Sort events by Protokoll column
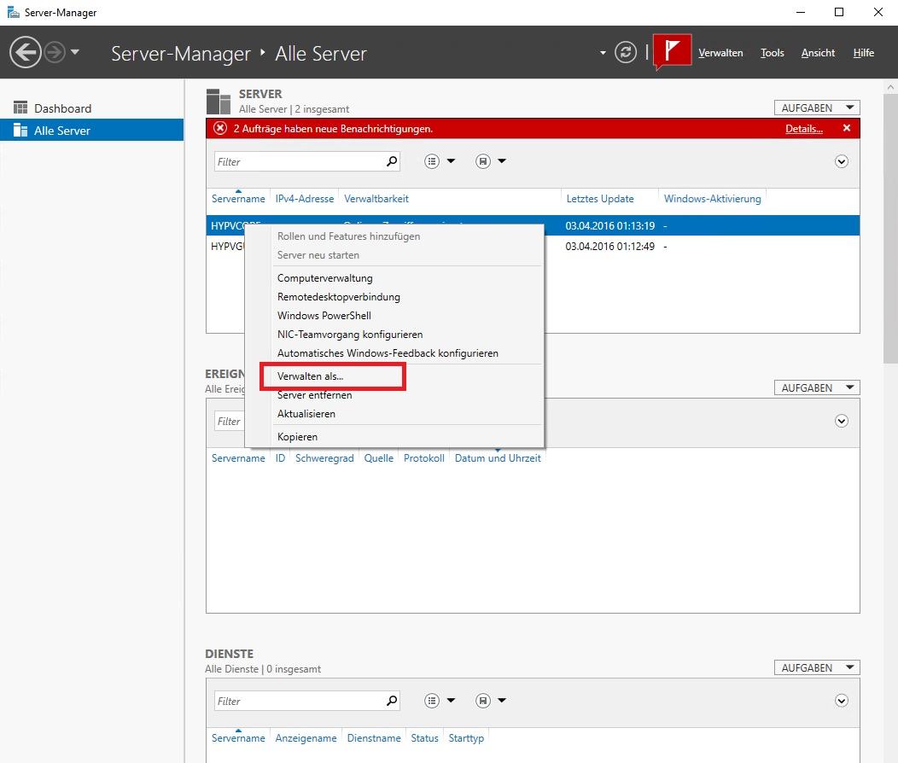This screenshot has width=898, height=763. 423,458
